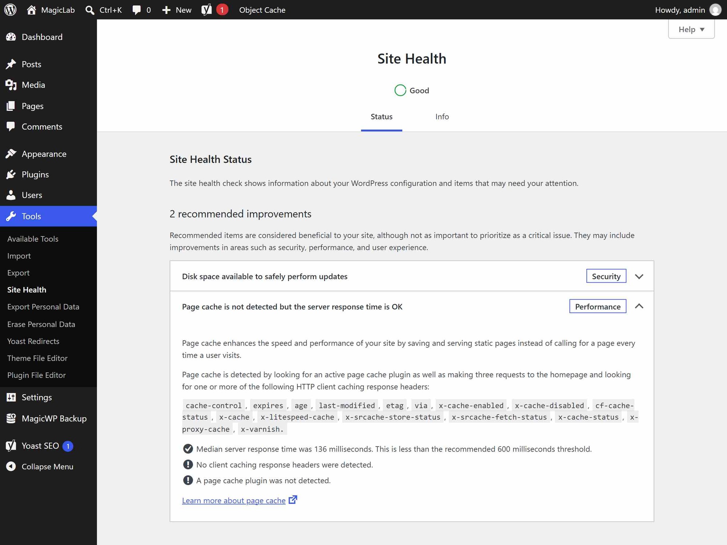The height and width of the screenshot is (545, 727).
Task: Click the MagicWP Backup icon
Action: (x=11, y=419)
